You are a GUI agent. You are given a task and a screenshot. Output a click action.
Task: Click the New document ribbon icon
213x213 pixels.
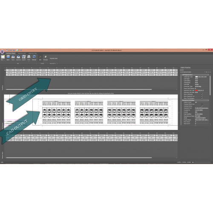pyautogui.click(x=3, y=57)
